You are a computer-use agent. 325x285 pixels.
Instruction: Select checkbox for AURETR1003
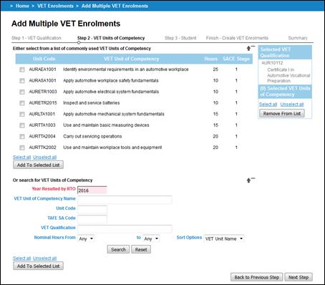point(22,92)
